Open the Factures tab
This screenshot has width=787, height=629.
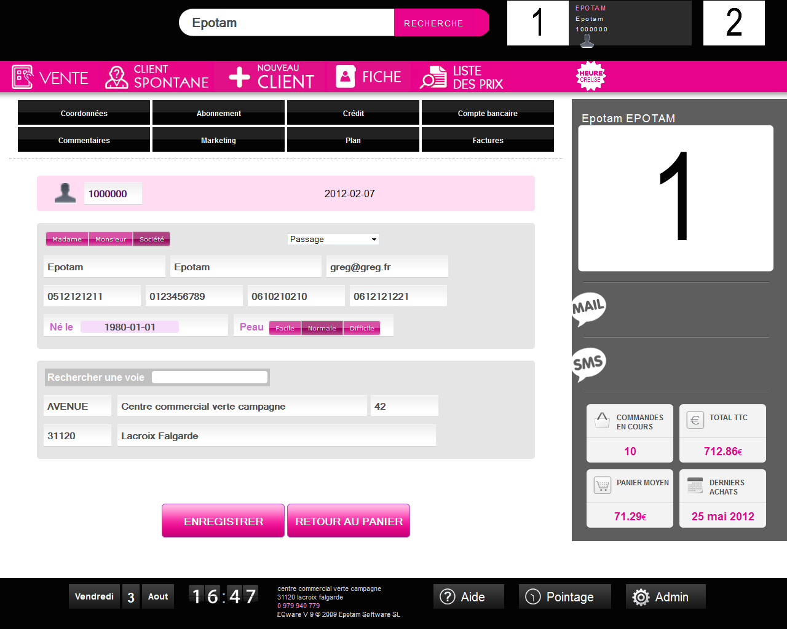488,140
